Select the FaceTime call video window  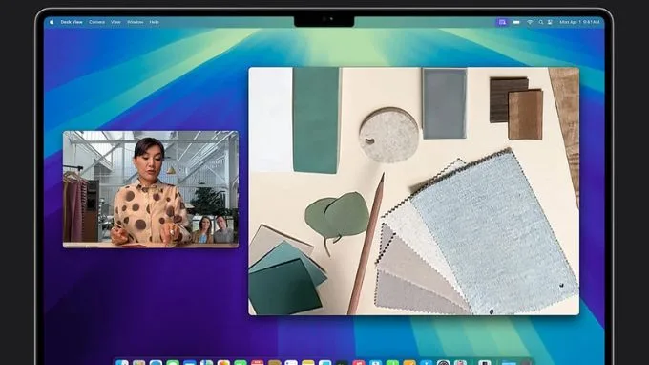click(151, 189)
